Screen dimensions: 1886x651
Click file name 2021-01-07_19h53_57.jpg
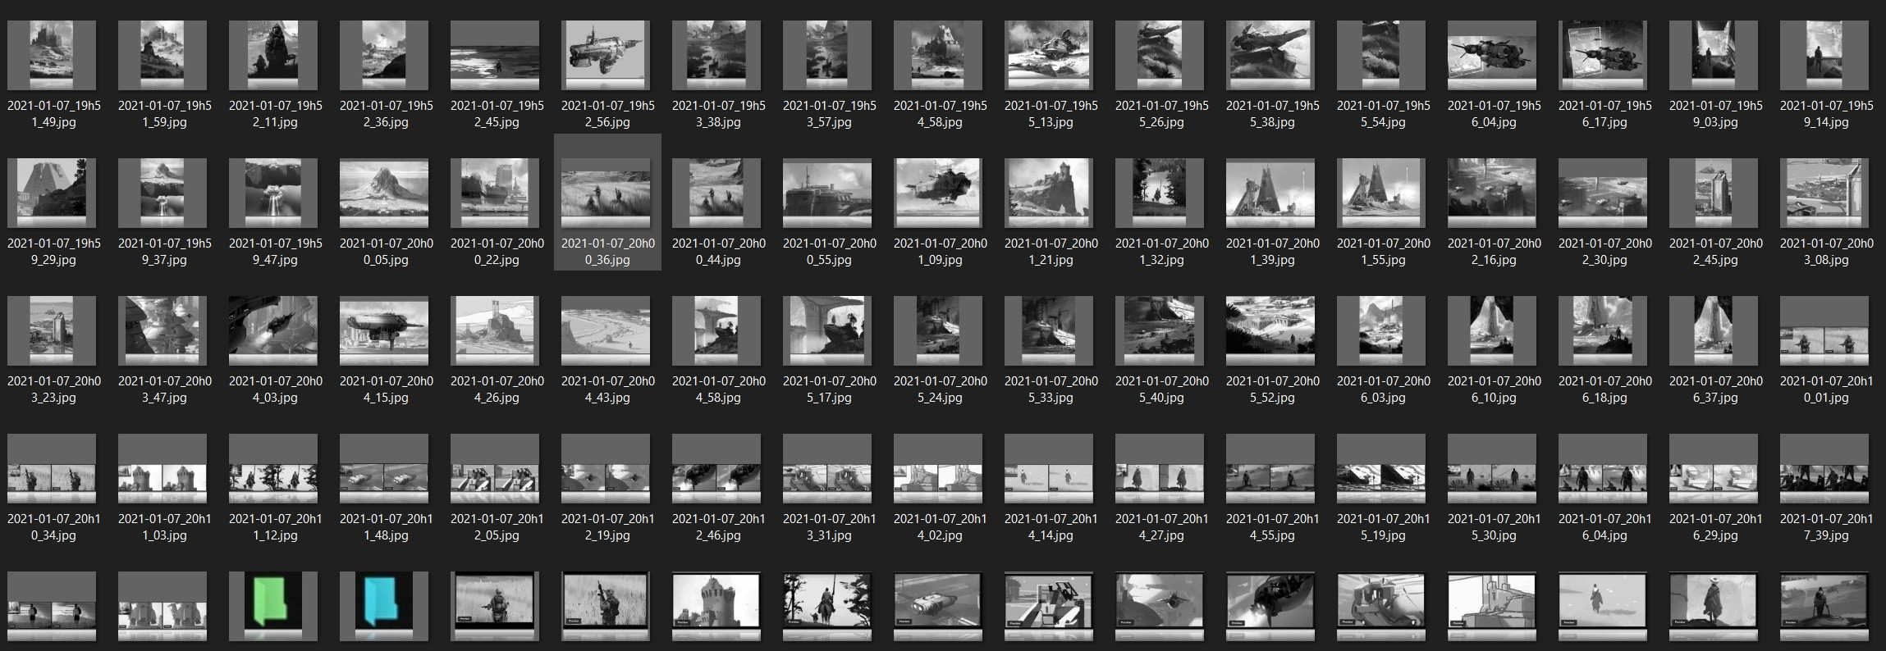(x=830, y=114)
